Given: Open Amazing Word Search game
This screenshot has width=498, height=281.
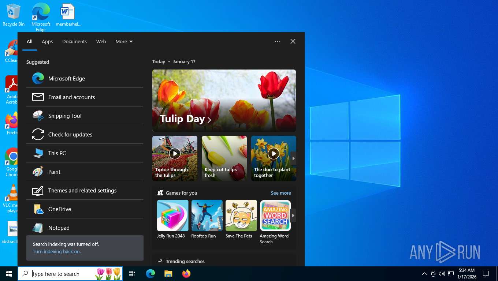Looking at the screenshot, I should pyautogui.click(x=275, y=222).
